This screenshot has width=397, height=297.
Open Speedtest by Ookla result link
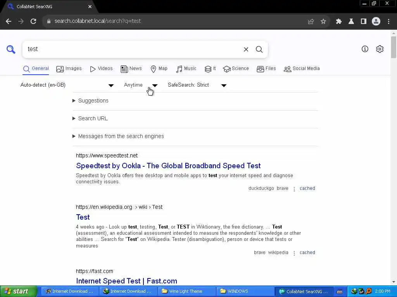coord(168,166)
